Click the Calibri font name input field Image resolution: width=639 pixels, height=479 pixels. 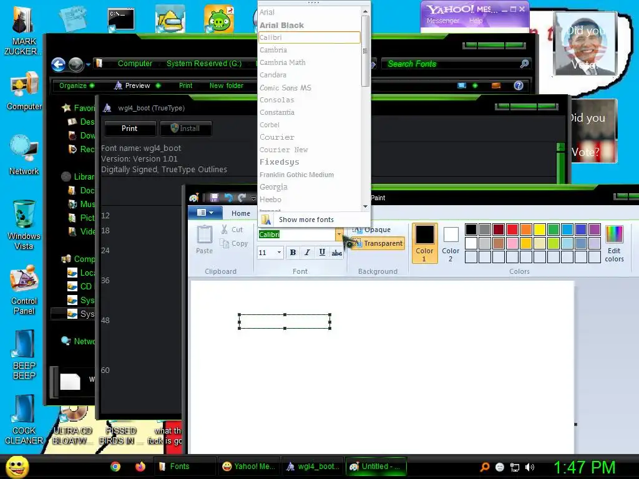(x=296, y=235)
